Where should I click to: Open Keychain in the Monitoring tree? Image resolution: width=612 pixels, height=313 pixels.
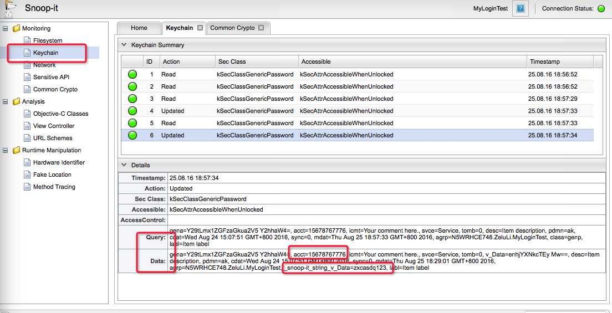(x=45, y=53)
